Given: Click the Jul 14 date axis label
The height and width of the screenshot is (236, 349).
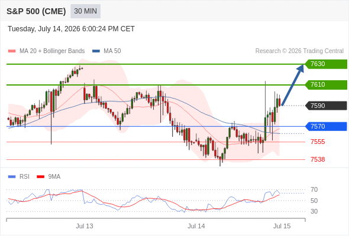Looking at the screenshot, I should coord(196,226).
